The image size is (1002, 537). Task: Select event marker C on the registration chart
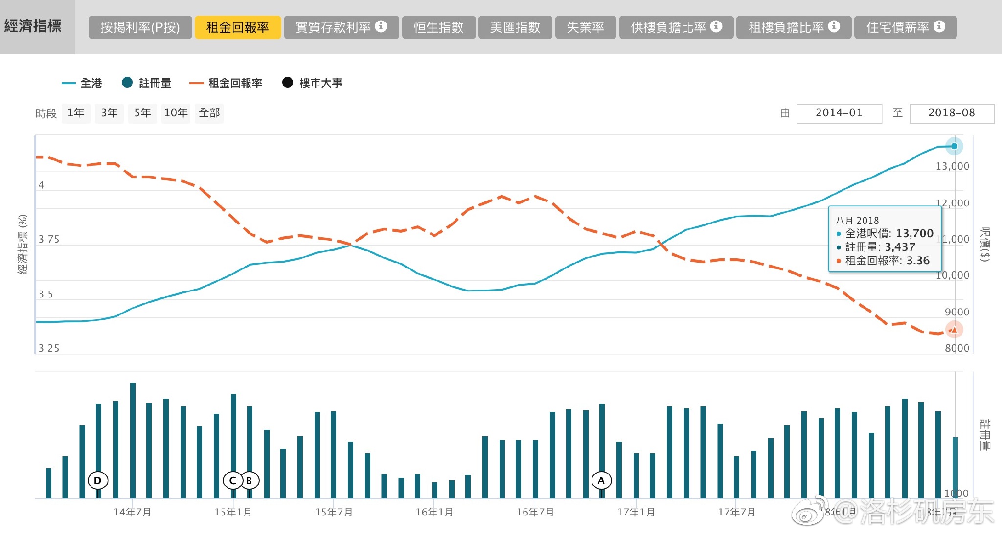pos(232,481)
